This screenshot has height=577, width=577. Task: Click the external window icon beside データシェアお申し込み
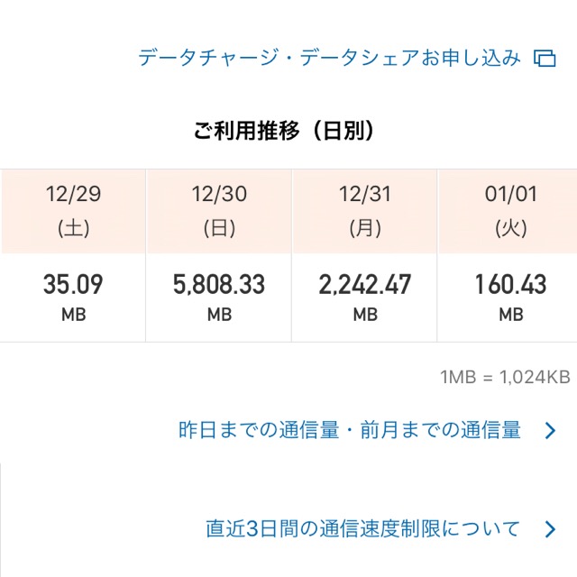[x=545, y=59]
